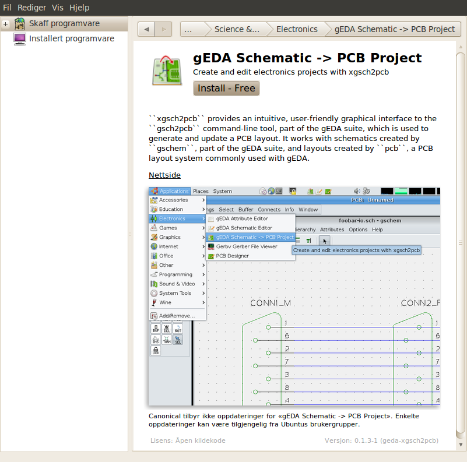Click the gEDA Schematic PCB app icon
467x462 pixels.
point(167,70)
